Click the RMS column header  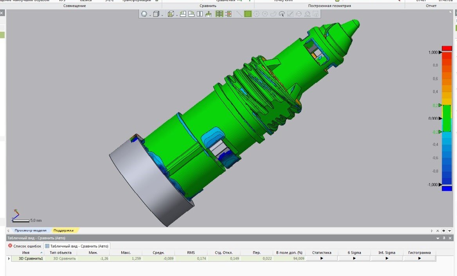[x=191, y=253]
